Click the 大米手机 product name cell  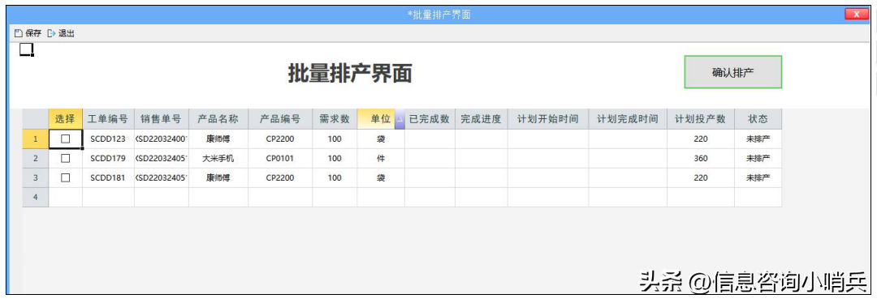pos(218,159)
